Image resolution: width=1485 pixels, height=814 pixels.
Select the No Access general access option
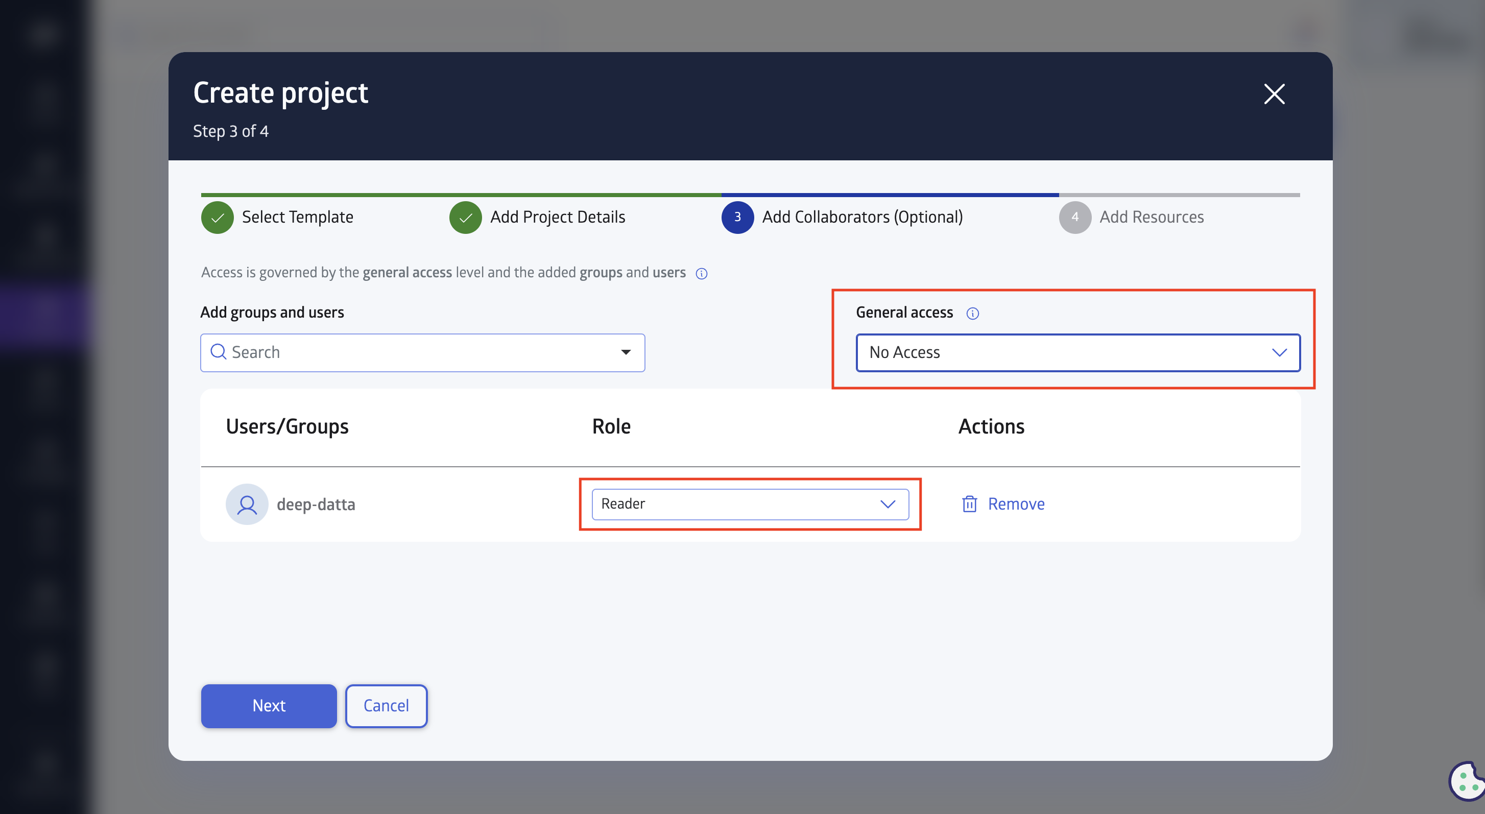coord(1077,352)
